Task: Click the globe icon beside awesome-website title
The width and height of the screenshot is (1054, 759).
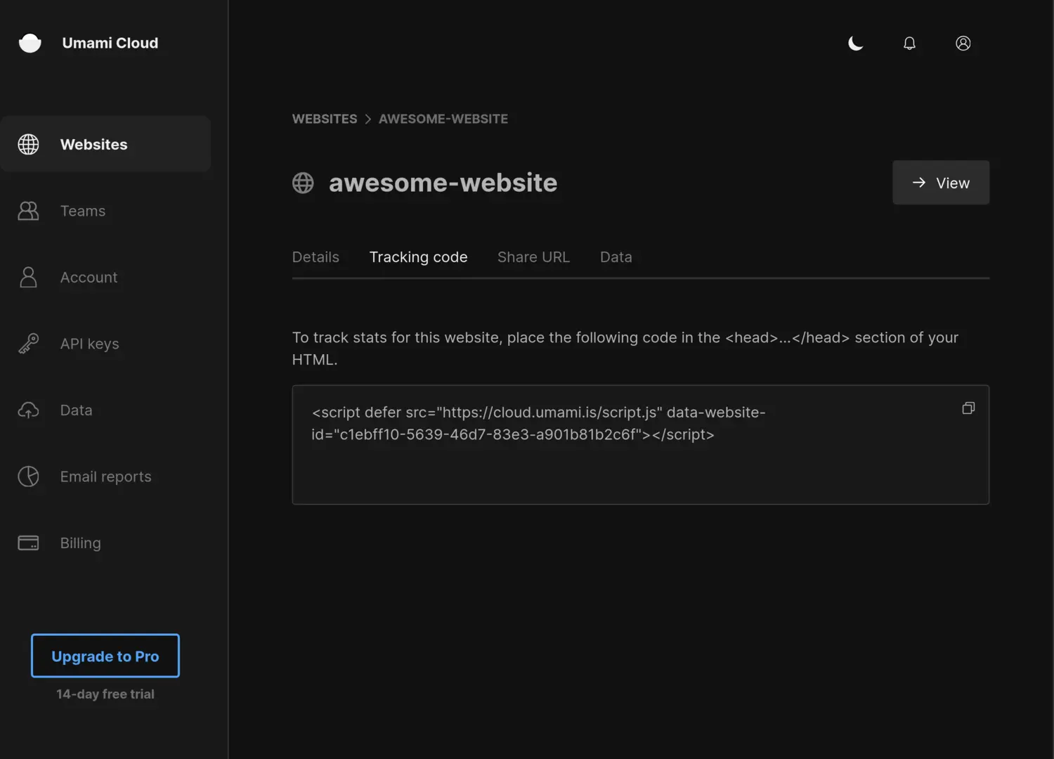Action: [303, 183]
